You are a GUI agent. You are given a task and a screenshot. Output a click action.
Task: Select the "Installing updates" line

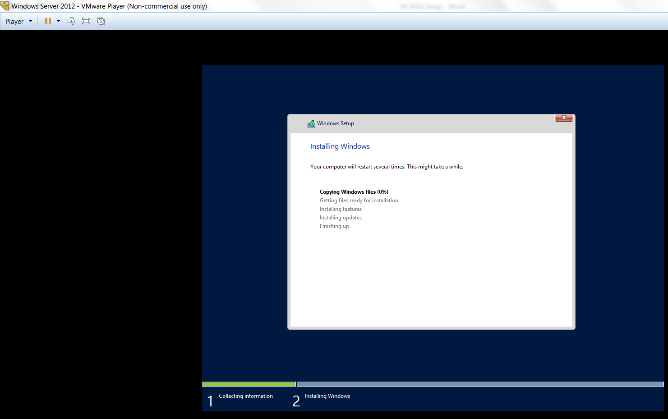click(x=341, y=218)
